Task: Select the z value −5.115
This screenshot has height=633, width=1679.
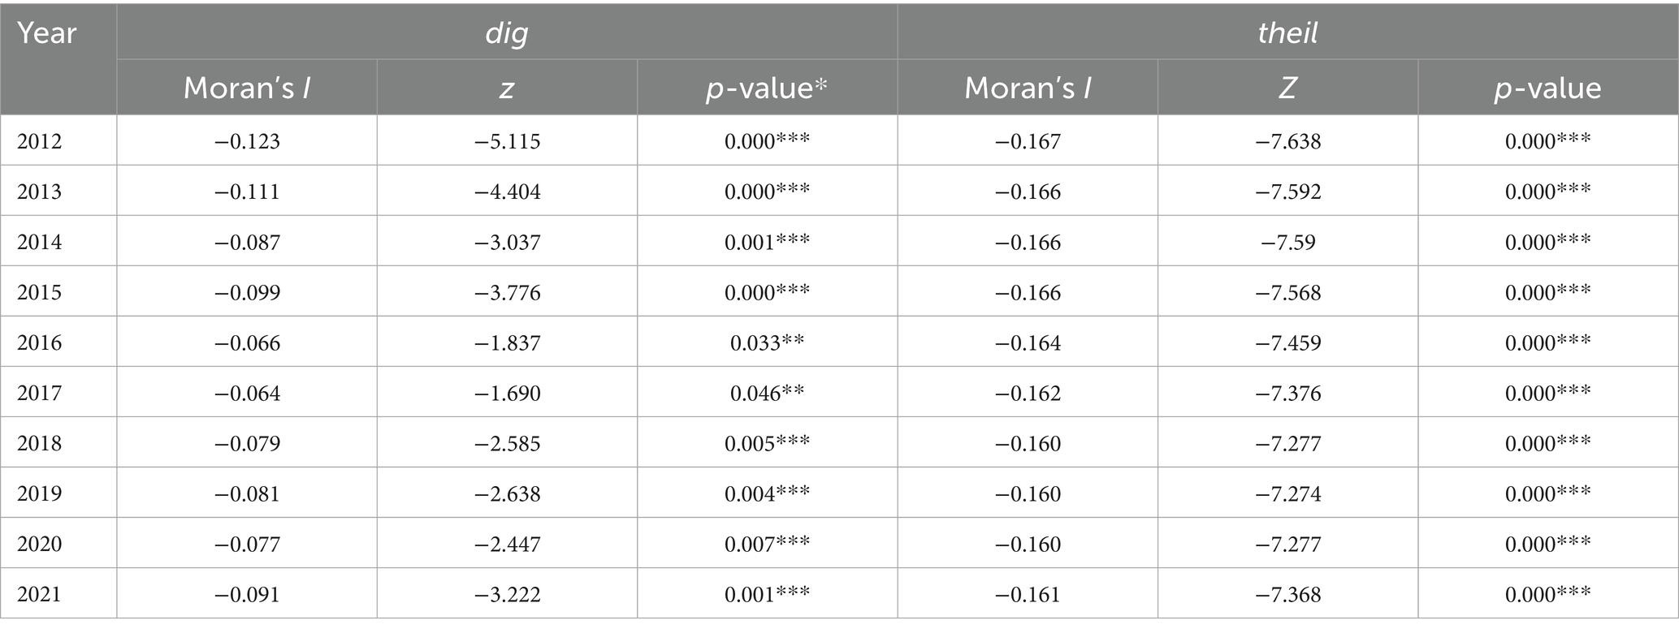Action: [508, 141]
